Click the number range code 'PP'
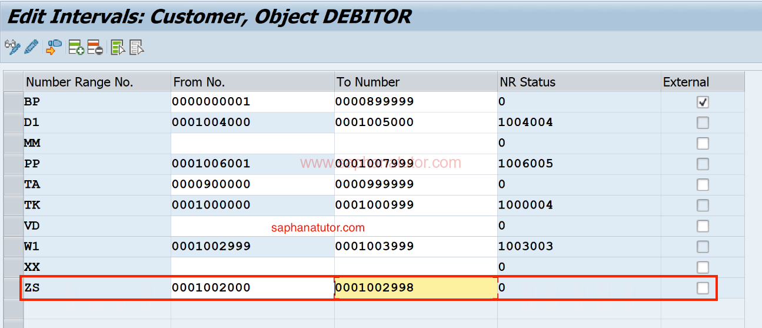 [32, 164]
